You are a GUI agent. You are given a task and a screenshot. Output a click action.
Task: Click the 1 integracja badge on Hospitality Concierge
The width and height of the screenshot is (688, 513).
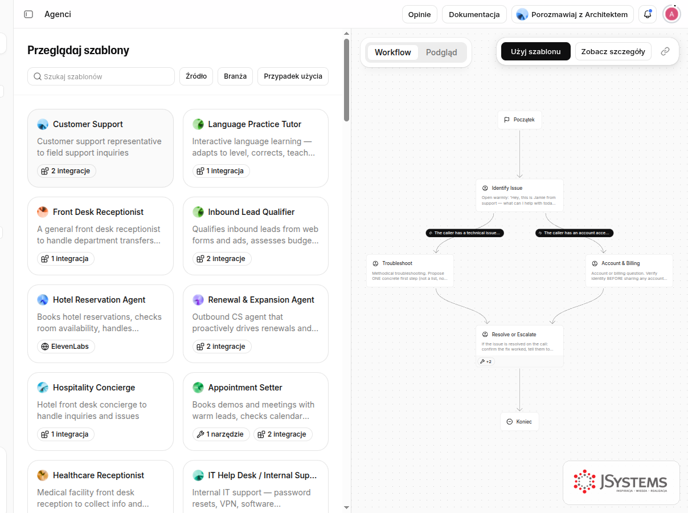coord(66,434)
